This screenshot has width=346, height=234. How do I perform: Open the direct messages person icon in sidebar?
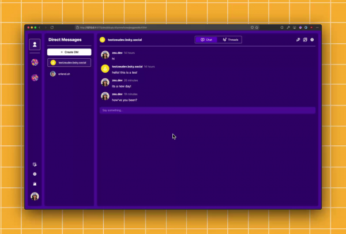click(35, 44)
